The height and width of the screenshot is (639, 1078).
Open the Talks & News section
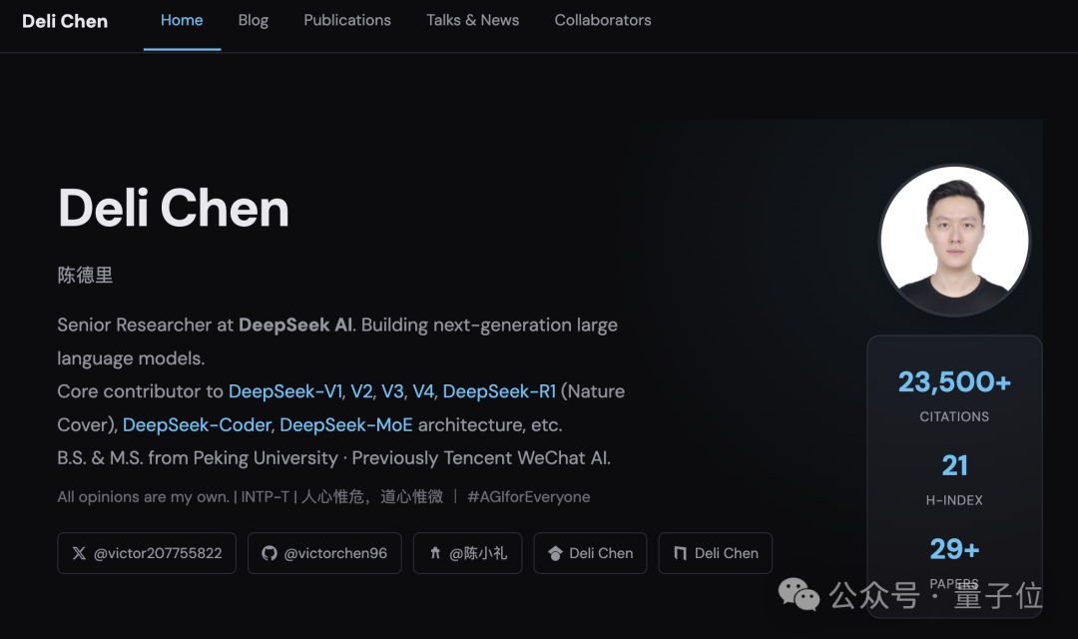point(472,21)
